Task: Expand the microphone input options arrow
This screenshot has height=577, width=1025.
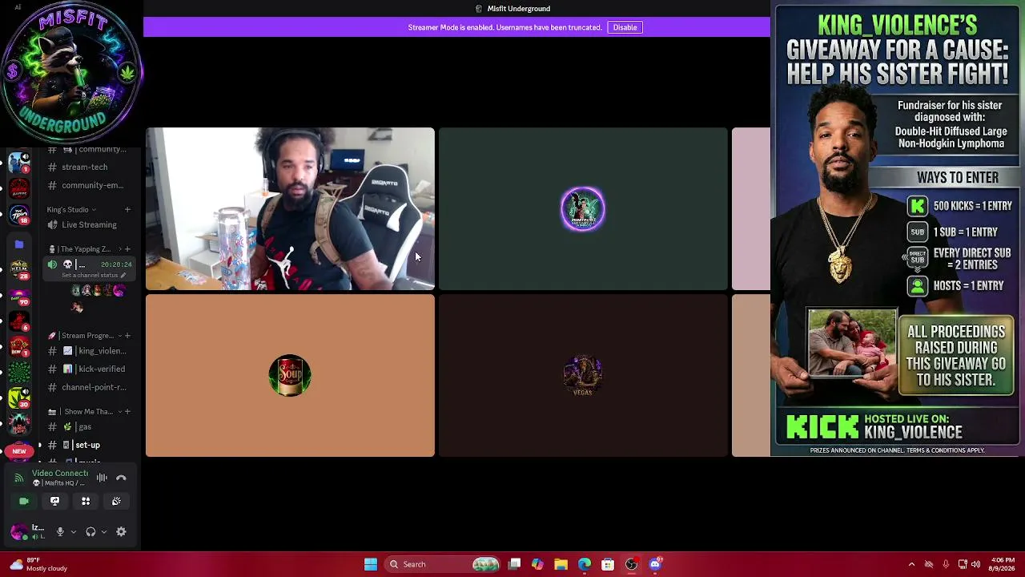Action: [73, 531]
